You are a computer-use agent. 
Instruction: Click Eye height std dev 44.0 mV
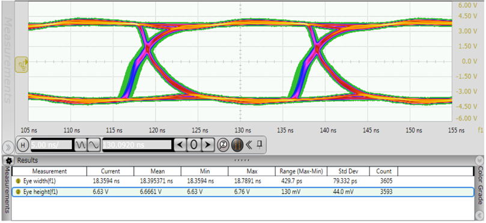[x=344, y=192]
